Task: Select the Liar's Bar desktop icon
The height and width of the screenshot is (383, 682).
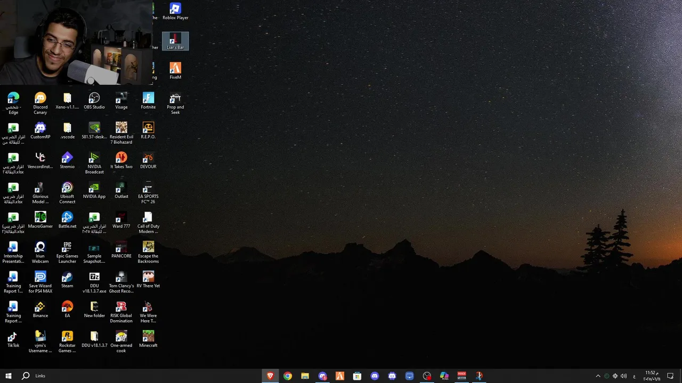Action: (x=175, y=41)
